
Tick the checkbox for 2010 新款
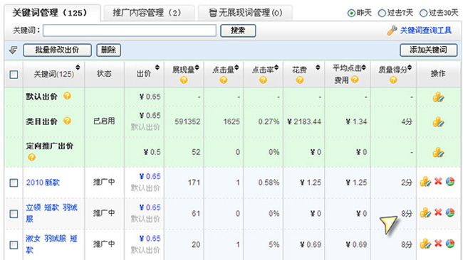click(14, 183)
